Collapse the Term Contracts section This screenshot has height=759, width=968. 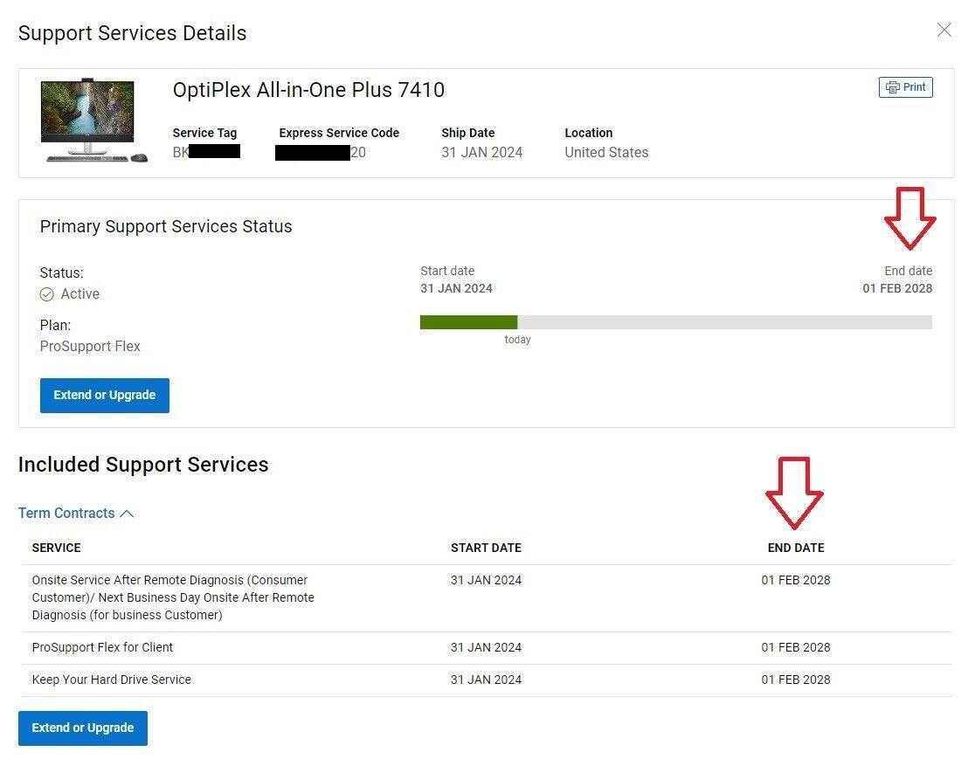point(76,513)
